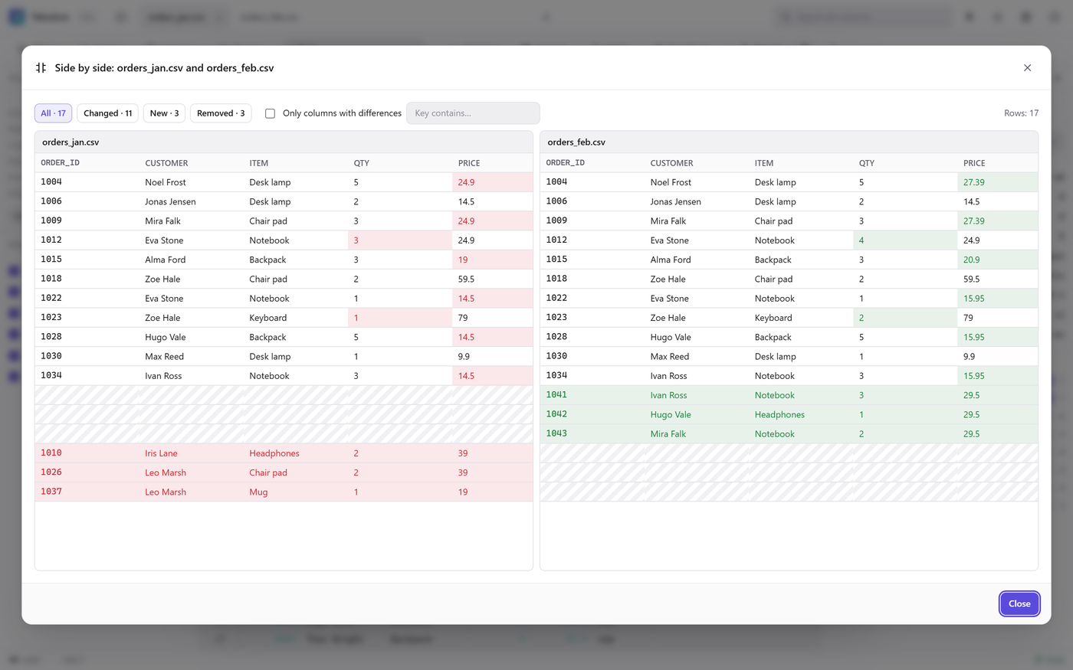Click the 'Side by side' dialog title text
1073x670 pixels.
click(164, 68)
